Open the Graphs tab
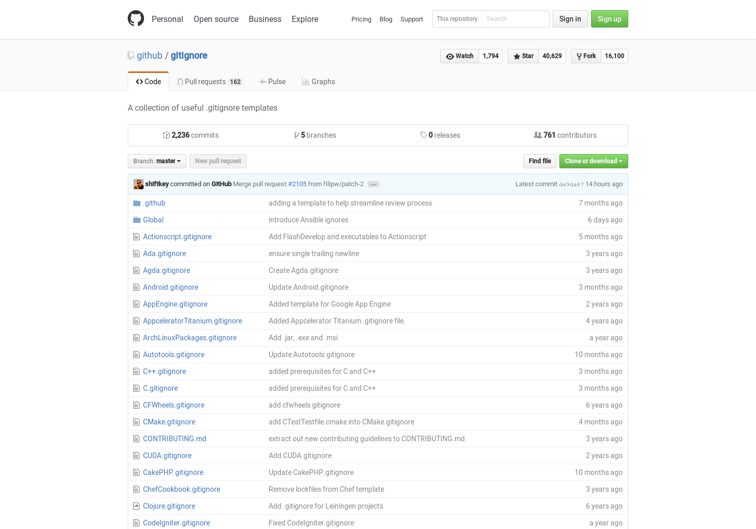The image size is (756, 529). point(318,82)
